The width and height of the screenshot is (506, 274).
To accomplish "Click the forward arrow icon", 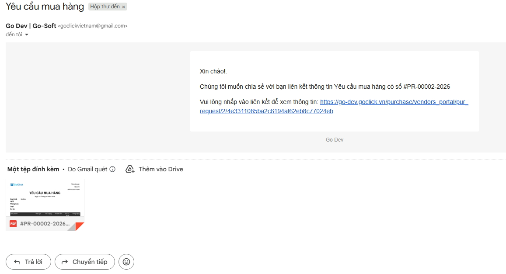I will (65, 262).
